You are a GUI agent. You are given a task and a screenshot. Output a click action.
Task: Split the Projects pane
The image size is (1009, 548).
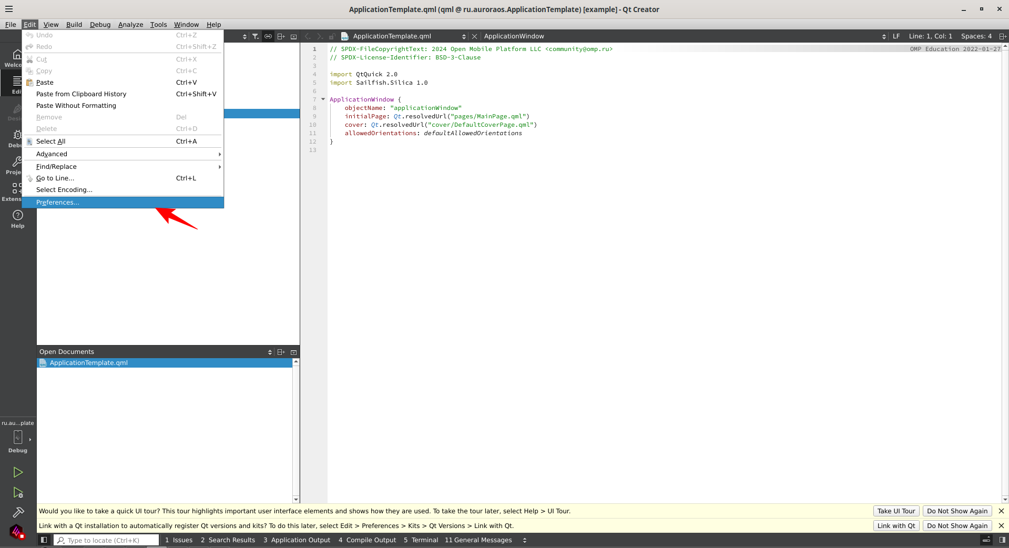click(x=281, y=36)
